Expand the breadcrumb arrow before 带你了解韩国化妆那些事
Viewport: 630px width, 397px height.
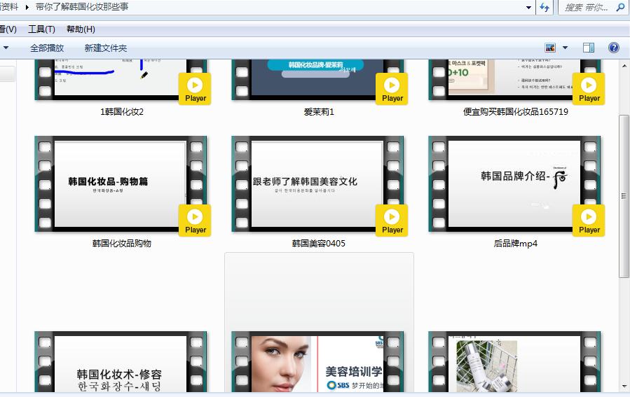tap(27, 7)
